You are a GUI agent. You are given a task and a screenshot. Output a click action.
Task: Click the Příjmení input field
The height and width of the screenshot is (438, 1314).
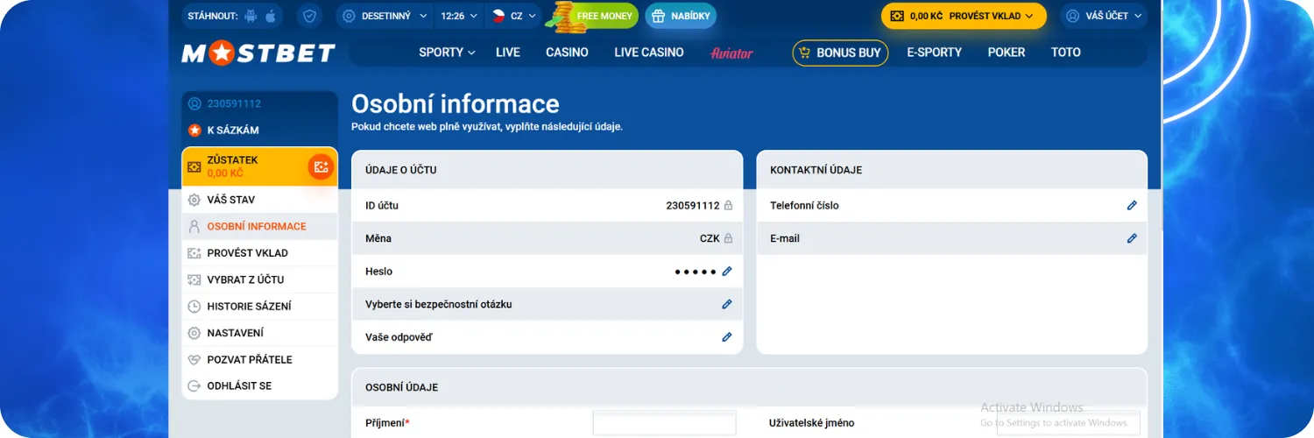coord(664,423)
